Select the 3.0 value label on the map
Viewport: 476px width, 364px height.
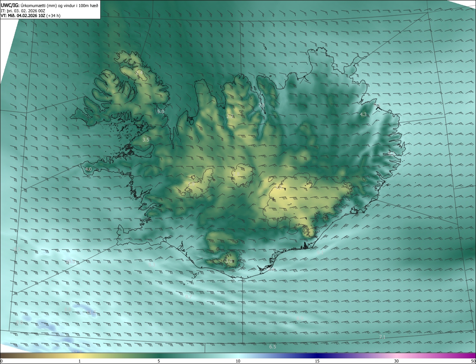229,261
